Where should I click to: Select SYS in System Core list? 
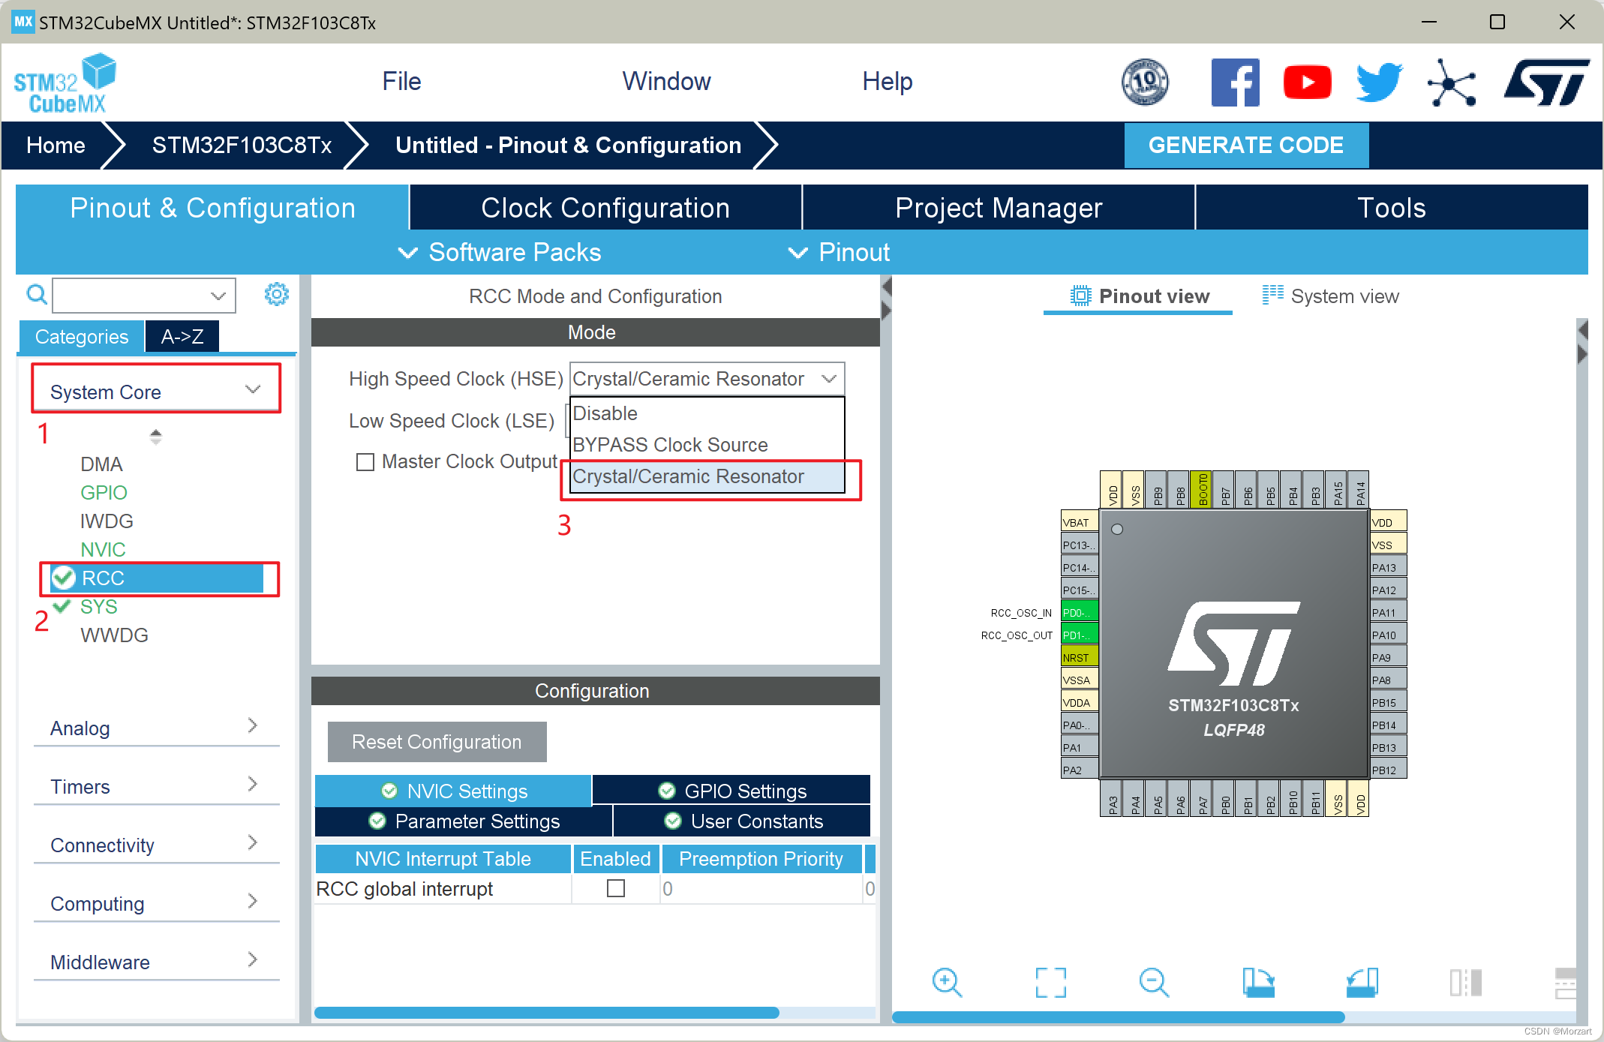pos(99,607)
